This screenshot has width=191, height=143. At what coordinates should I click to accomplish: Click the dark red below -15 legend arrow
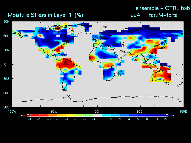pyautogui.click(x=26, y=115)
